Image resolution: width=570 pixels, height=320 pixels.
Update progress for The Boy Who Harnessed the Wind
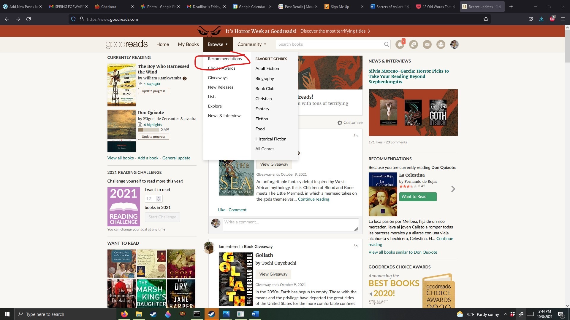[x=153, y=91]
